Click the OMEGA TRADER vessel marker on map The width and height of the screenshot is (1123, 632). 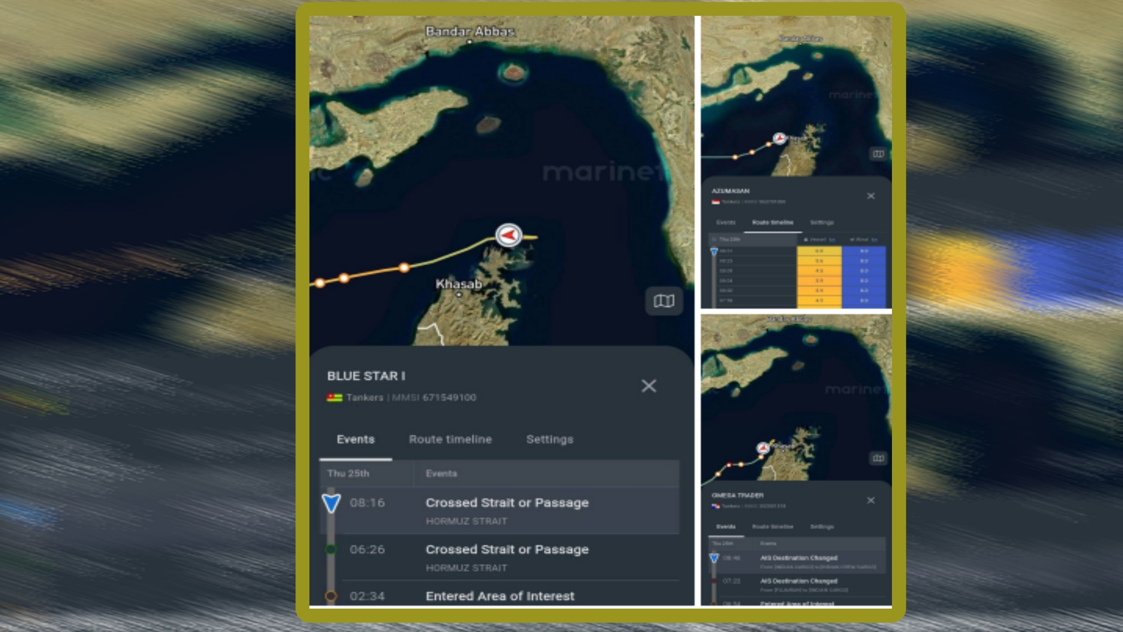tap(763, 448)
